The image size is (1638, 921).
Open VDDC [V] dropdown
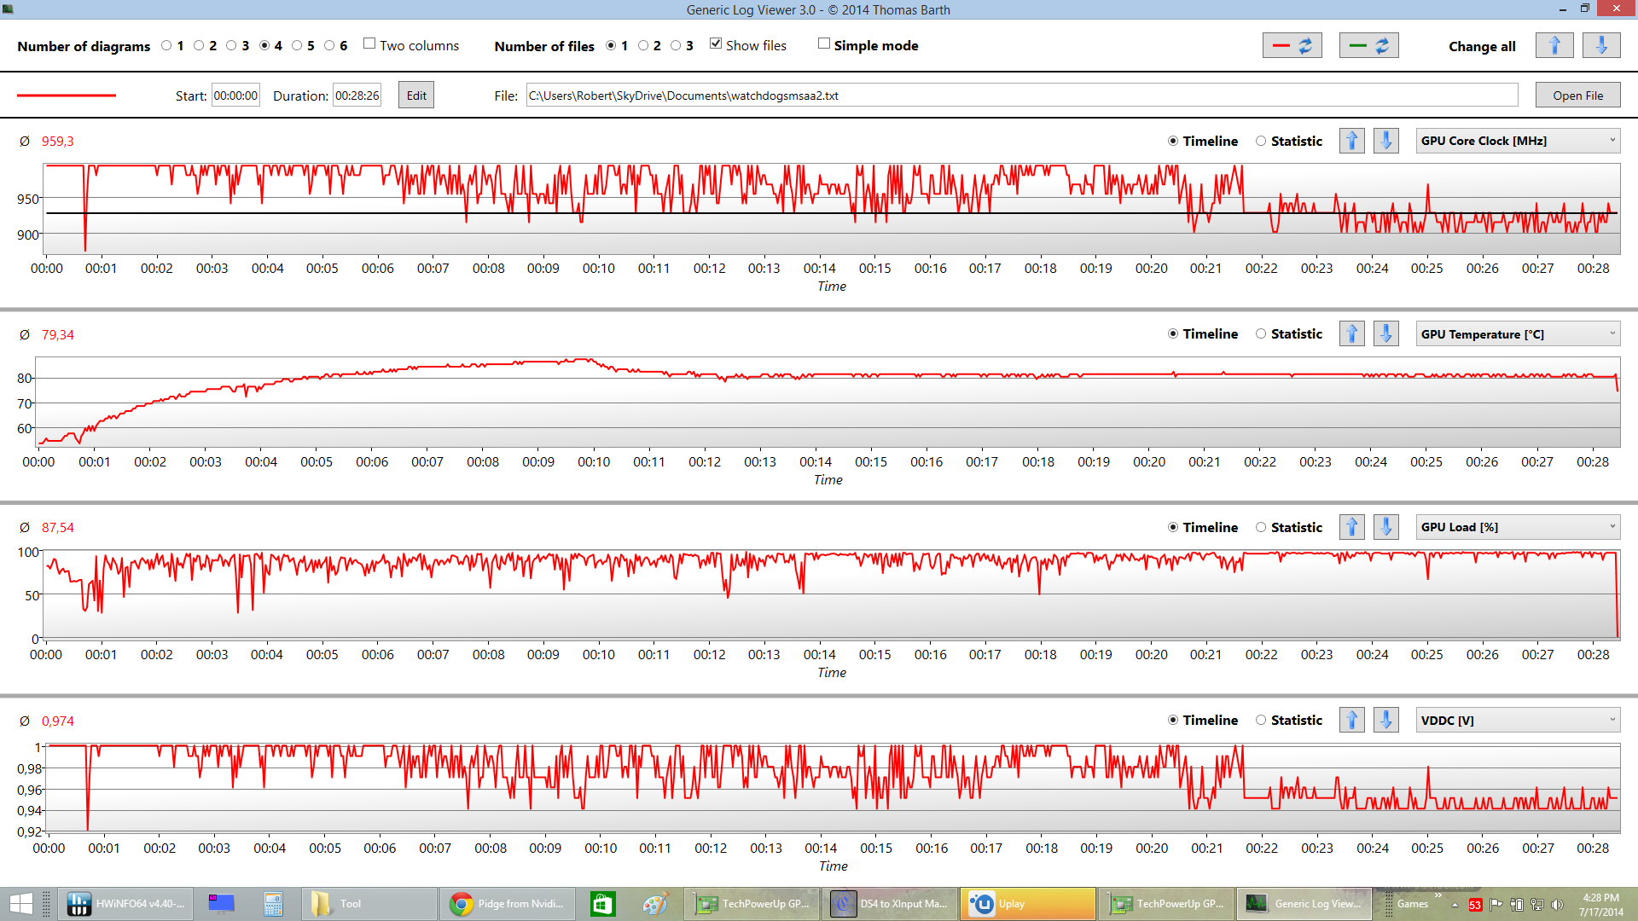(1518, 721)
